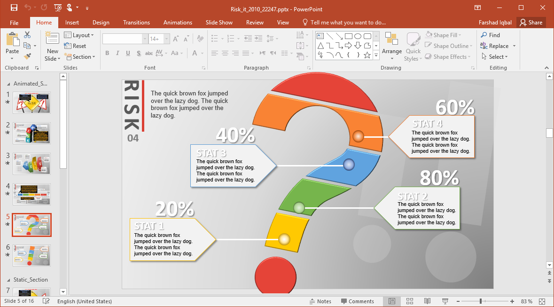The image size is (554, 307).
Task: Open the Layout dropdown
Action: [79, 35]
